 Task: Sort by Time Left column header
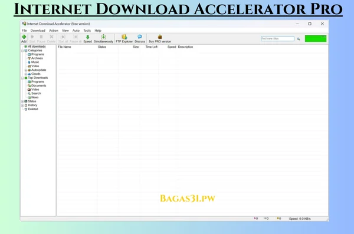(151, 47)
